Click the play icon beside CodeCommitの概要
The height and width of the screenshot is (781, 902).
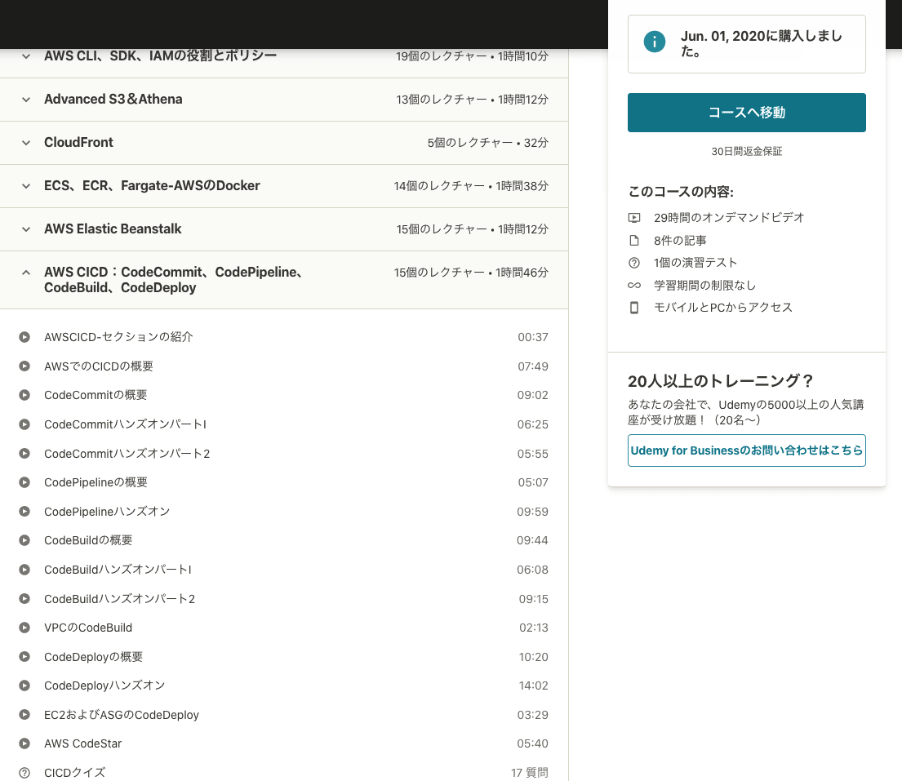click(x=26, y=395)
